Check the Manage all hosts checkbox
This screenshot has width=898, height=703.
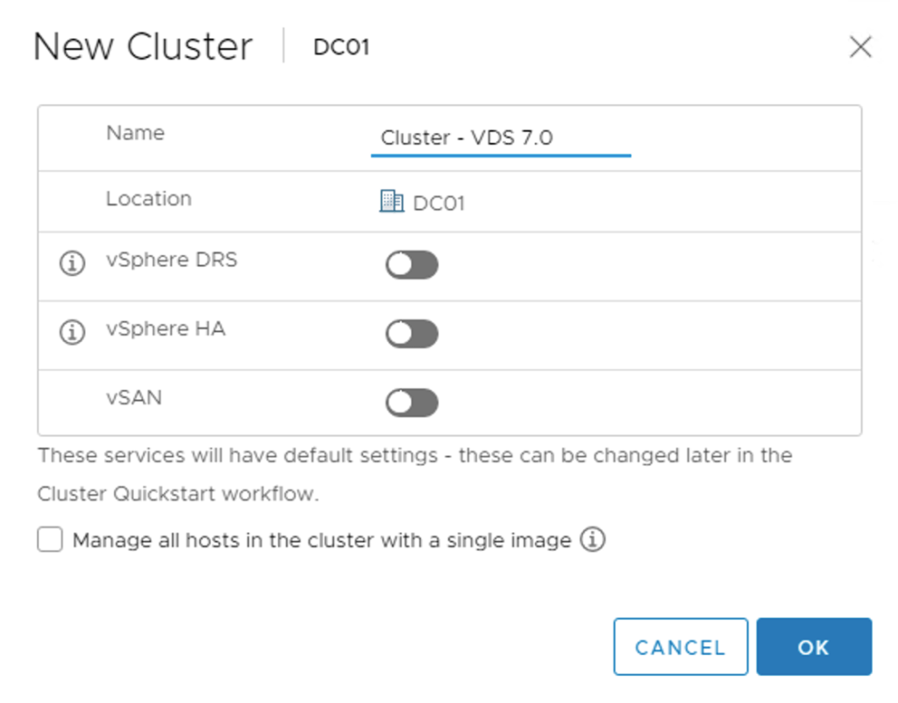[x=50, y=540]
